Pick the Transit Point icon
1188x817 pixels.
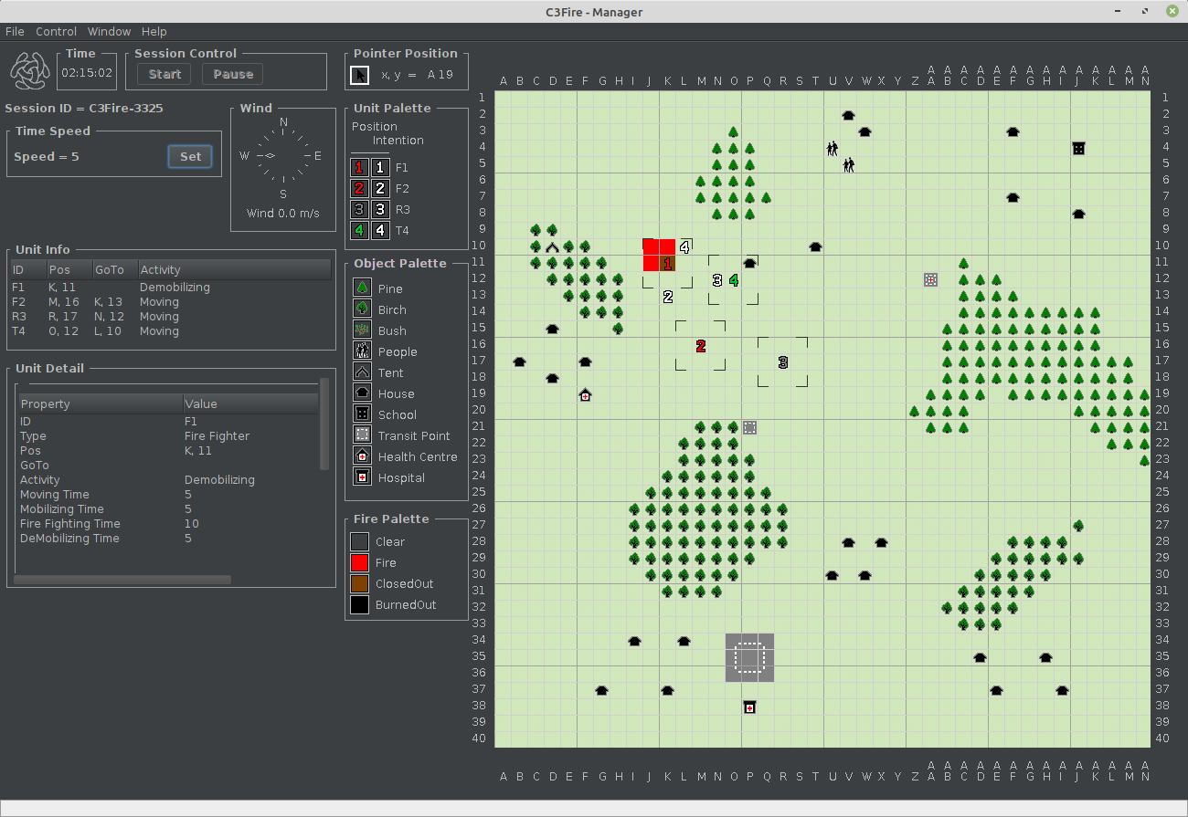pos(362,435)
